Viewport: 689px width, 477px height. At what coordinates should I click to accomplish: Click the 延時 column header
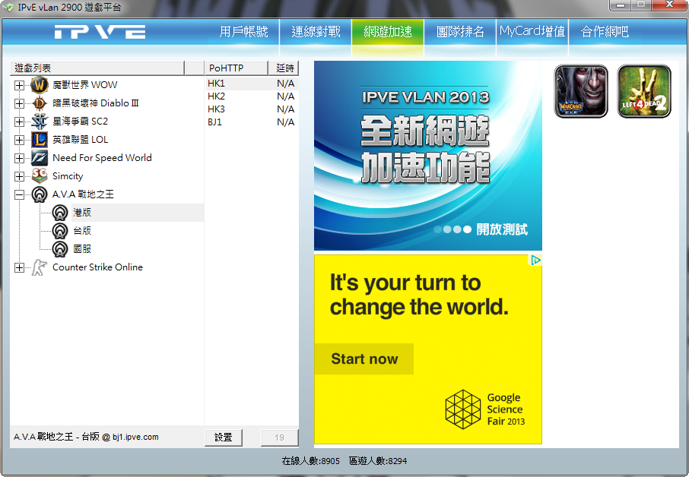point(284,68)
